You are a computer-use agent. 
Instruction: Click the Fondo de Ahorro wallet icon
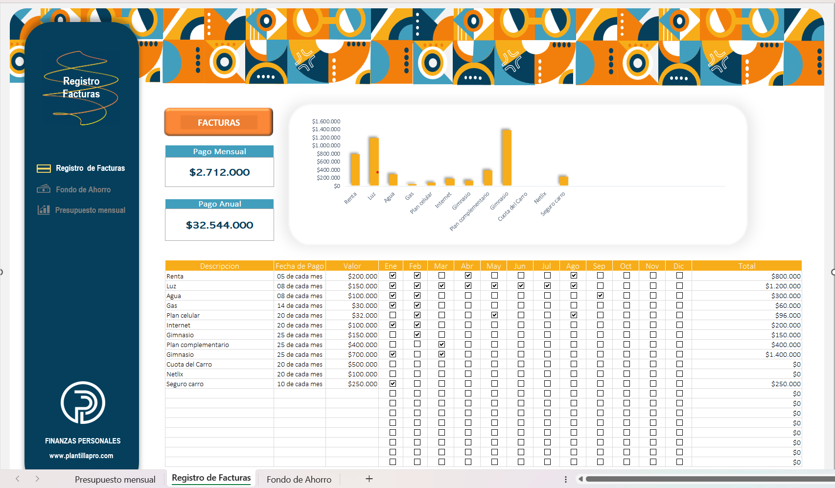(x=44, y=189)
